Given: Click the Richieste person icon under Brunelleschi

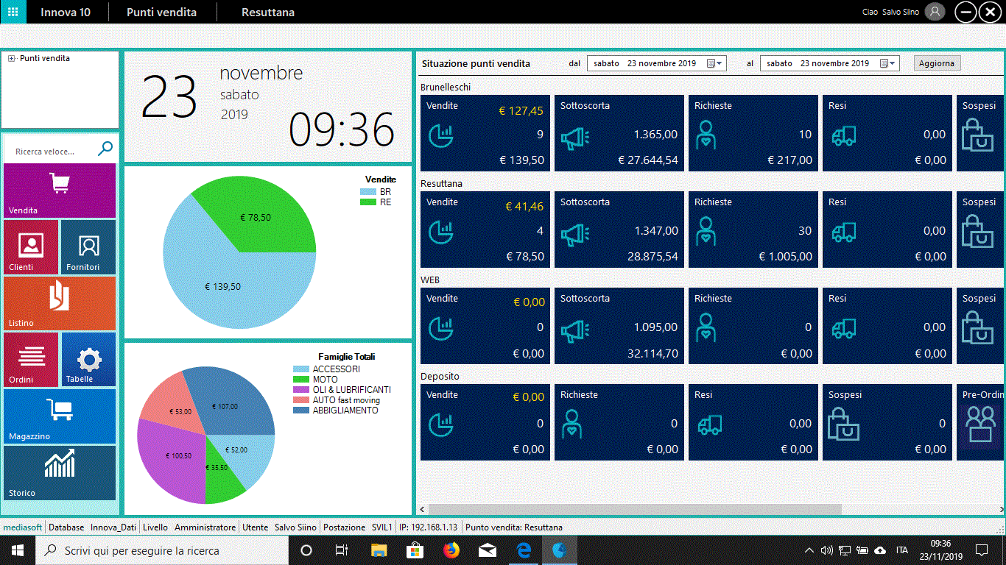Looking at the screenshot, I should [x=706, y=135].
